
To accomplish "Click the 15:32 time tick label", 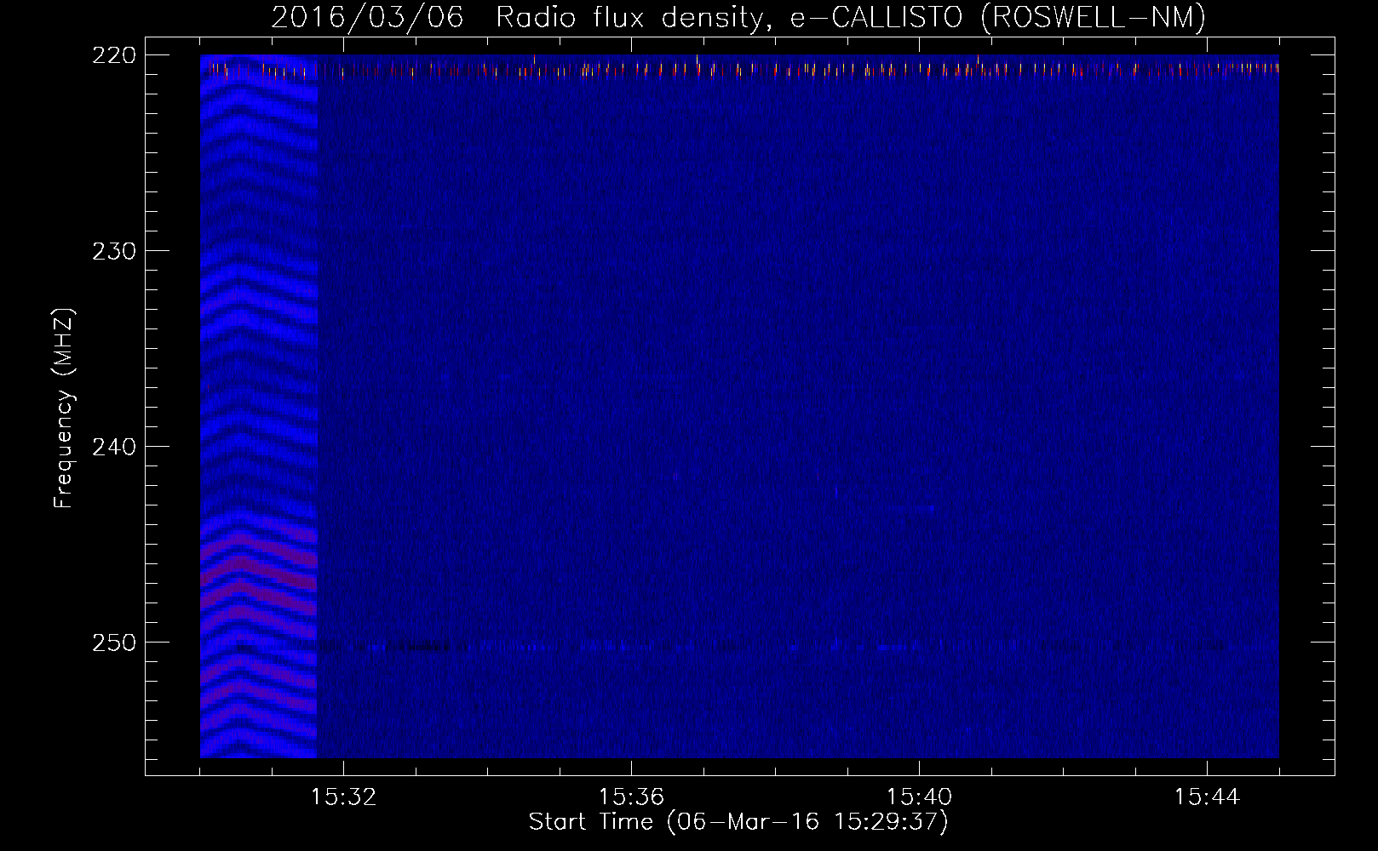I will [x=343, y=797].
